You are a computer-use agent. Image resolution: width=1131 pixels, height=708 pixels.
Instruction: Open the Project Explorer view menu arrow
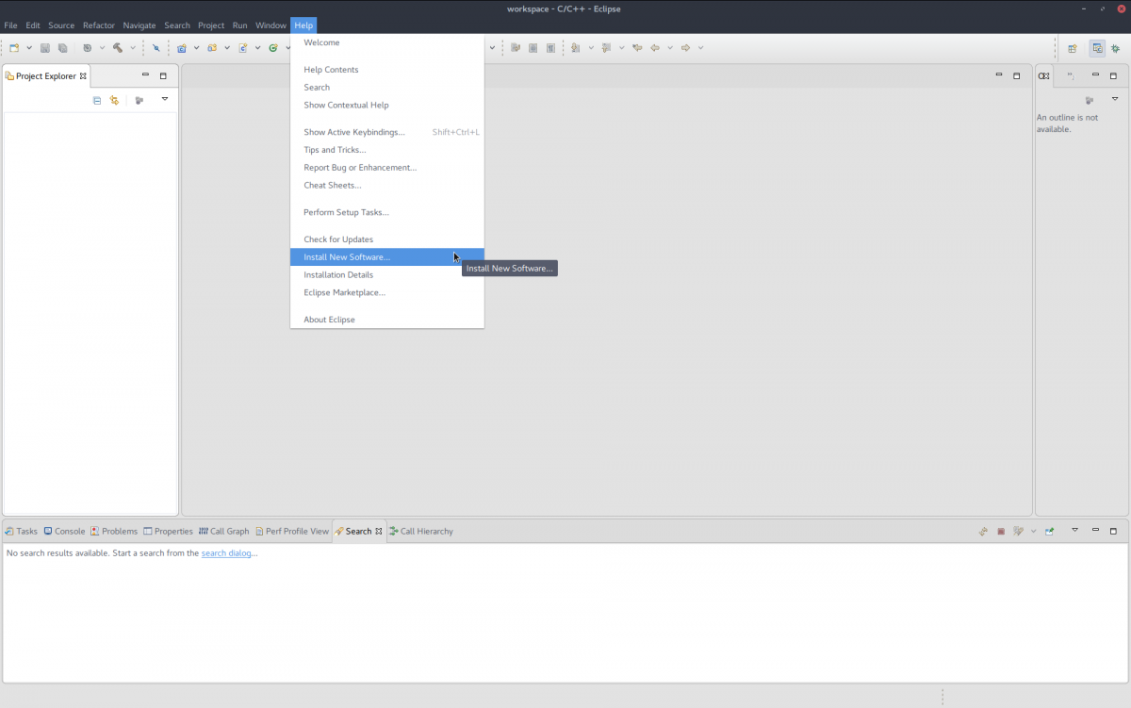[164, 100]
